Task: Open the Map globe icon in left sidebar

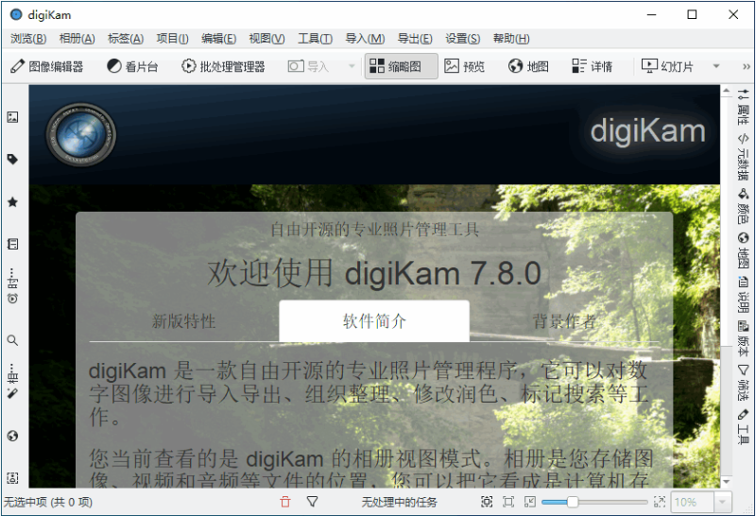Action: (12, 436)
